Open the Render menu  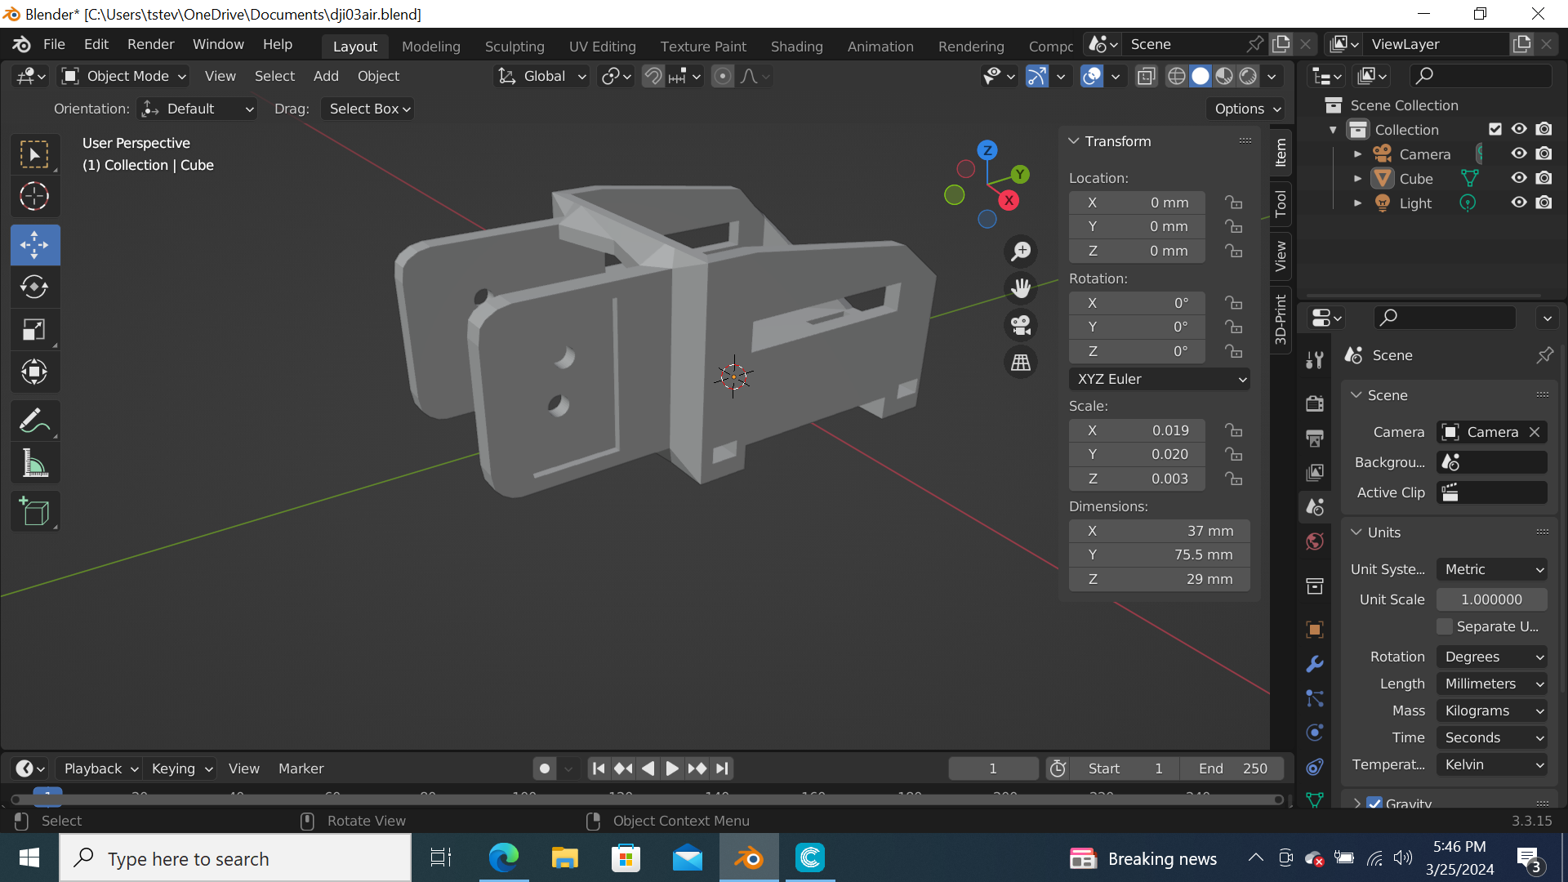point(149,44)
